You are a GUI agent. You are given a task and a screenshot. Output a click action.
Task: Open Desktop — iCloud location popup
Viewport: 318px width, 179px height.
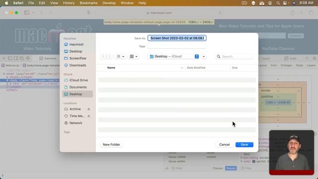[174, 56]
